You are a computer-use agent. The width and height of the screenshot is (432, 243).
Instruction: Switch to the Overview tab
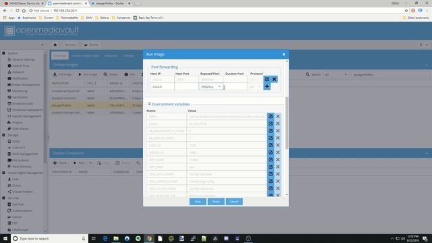[x=60, y=55]
